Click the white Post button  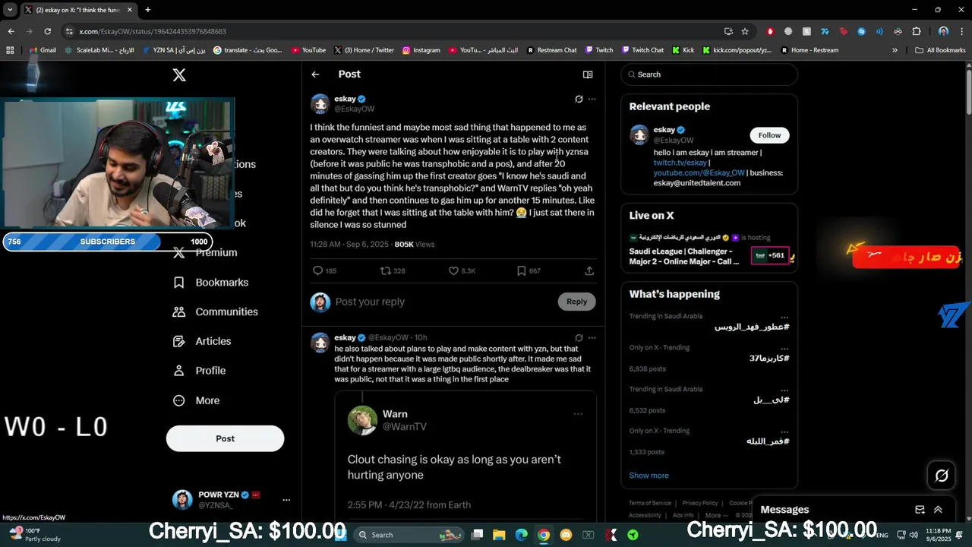[x=225, y=438]
